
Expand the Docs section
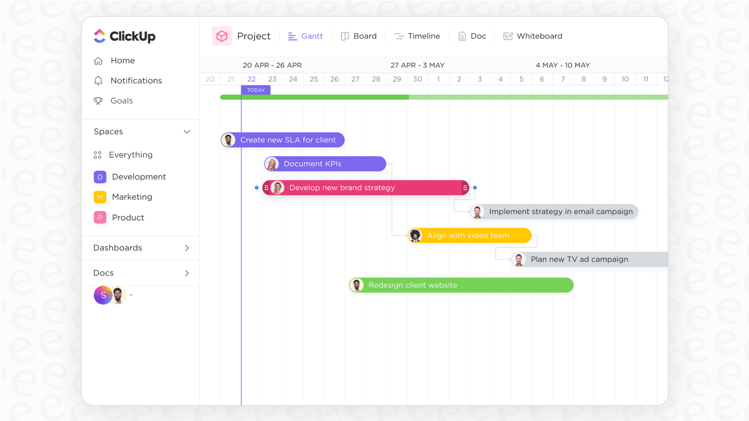click(187, 273)
